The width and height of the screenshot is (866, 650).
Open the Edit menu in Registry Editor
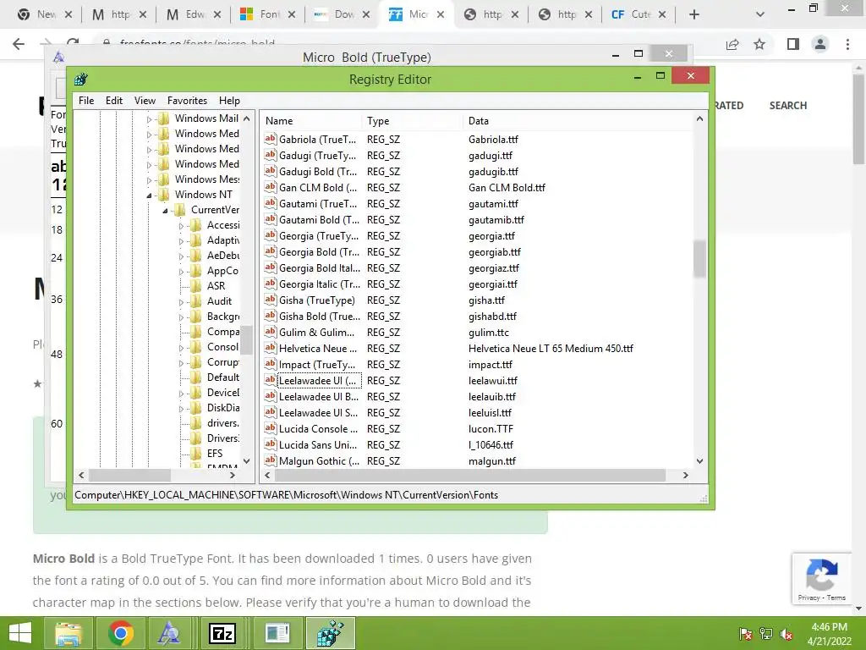114,101
